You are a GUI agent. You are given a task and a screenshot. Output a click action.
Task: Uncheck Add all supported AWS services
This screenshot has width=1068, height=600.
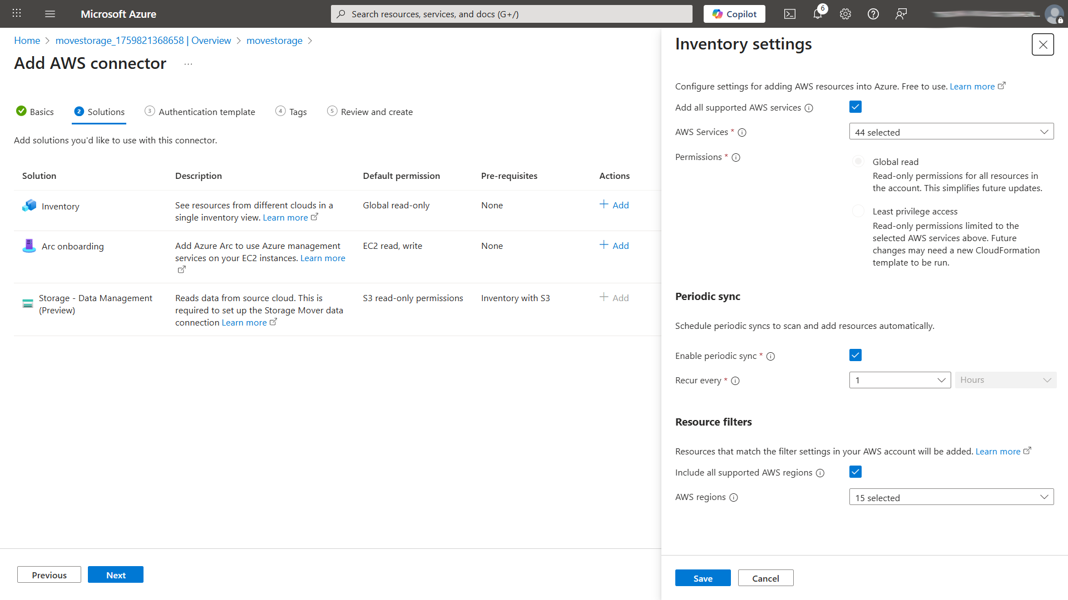click(x=855, y=107)
